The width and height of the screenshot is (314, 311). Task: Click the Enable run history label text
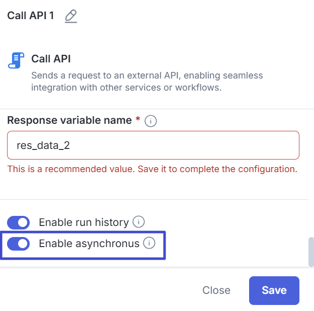point(84,222)
